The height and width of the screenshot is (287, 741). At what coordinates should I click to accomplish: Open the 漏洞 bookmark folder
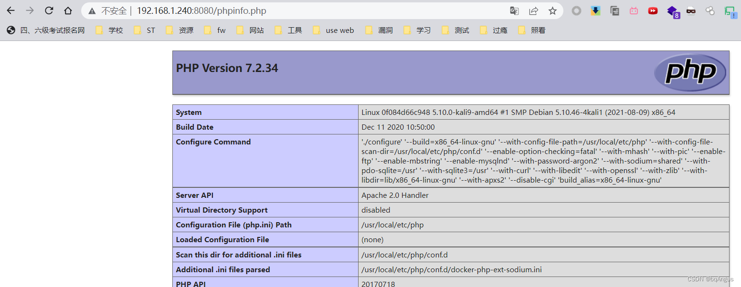(379, 30)
